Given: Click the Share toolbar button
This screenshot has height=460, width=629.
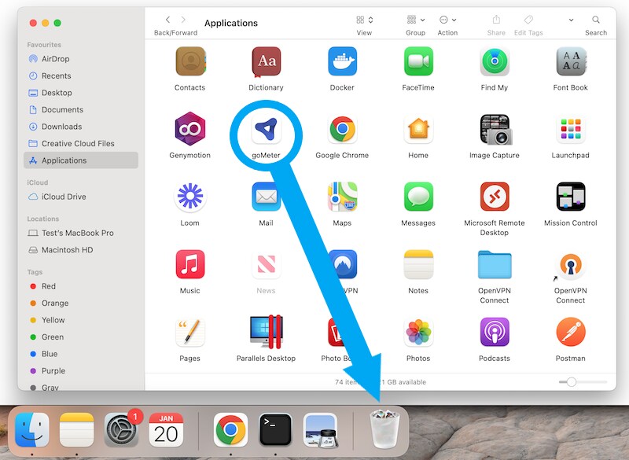Looking at the screenshot, I should pos(496,20).
